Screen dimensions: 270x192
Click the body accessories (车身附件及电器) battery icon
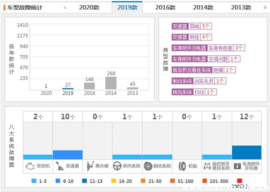coord(237,165)
